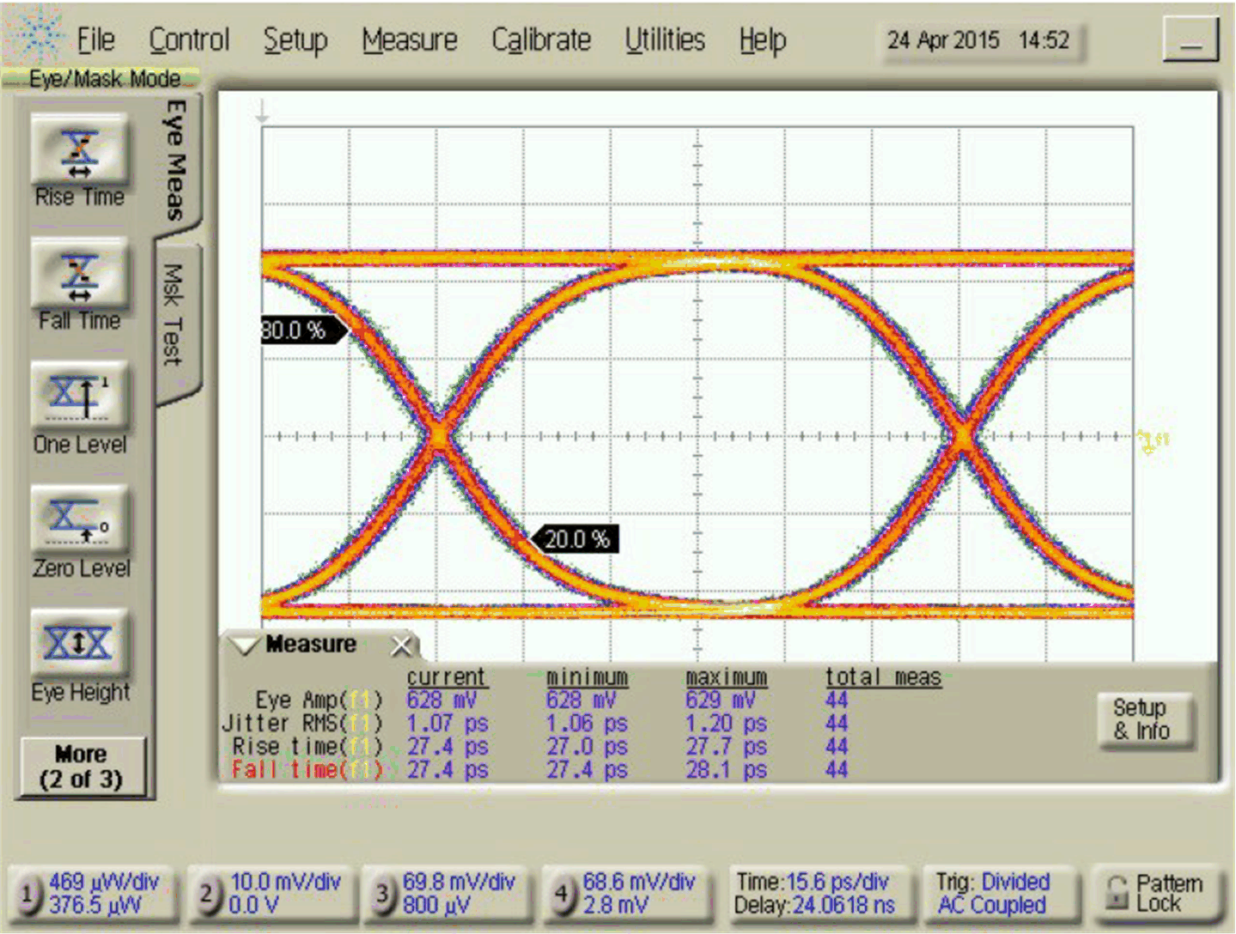
Task: Open channel 4 settings icon
Action: [x=563, y=893]
